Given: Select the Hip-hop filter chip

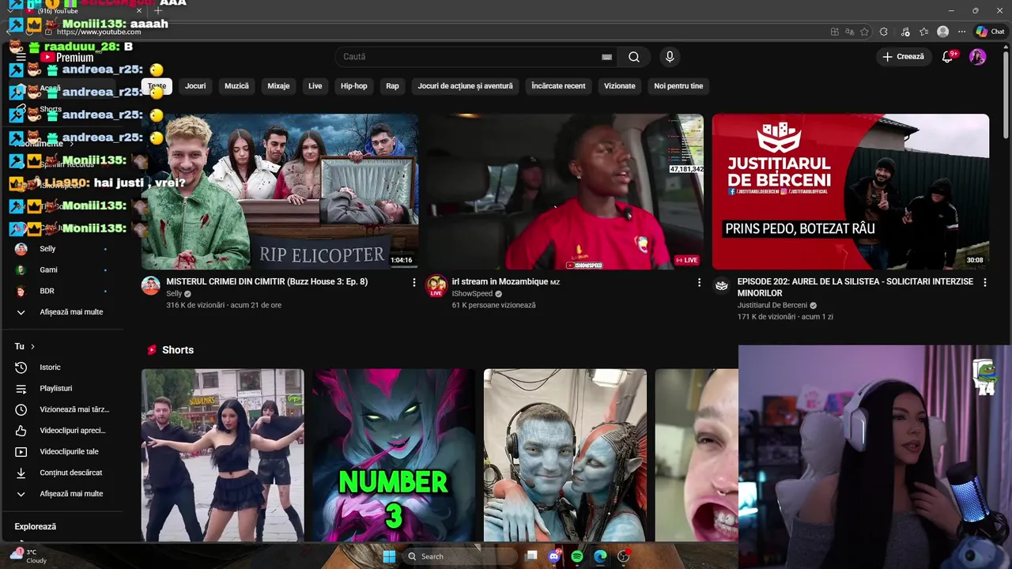Looking at the screenshot, I should (354, 86).
